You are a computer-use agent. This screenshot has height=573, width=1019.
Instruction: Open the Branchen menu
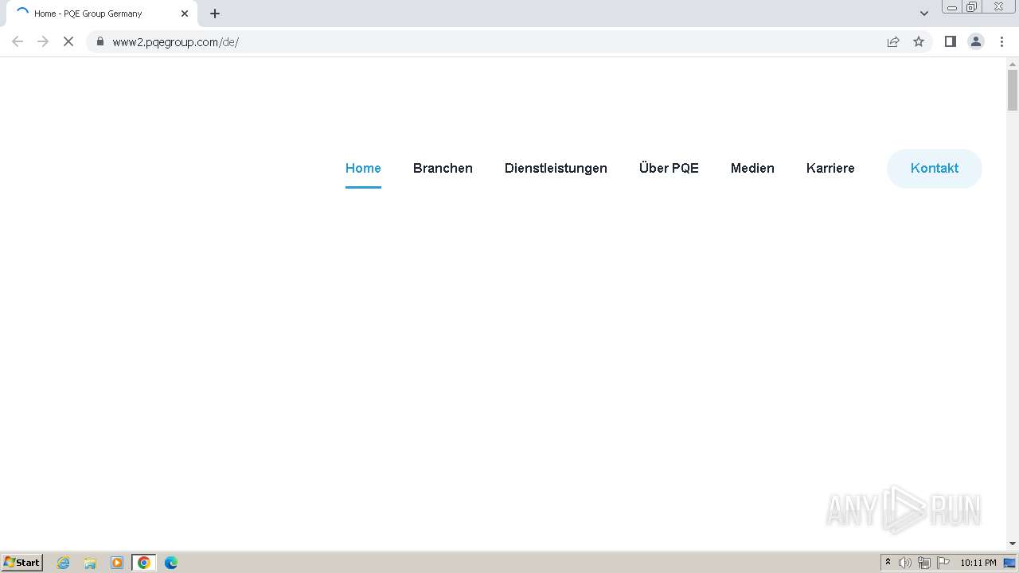(x=443, y=168)
